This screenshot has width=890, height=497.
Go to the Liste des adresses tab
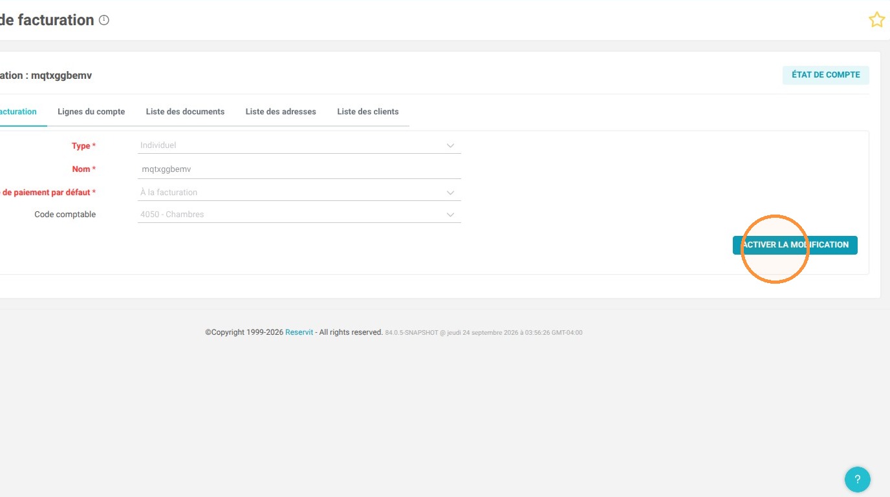[x=281, y=112]
